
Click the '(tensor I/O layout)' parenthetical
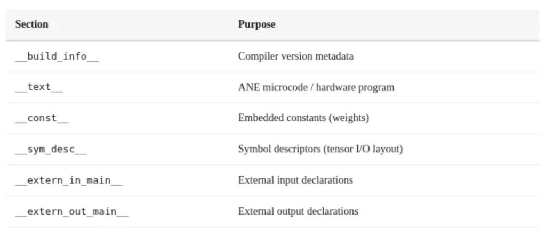pos(362,149)
